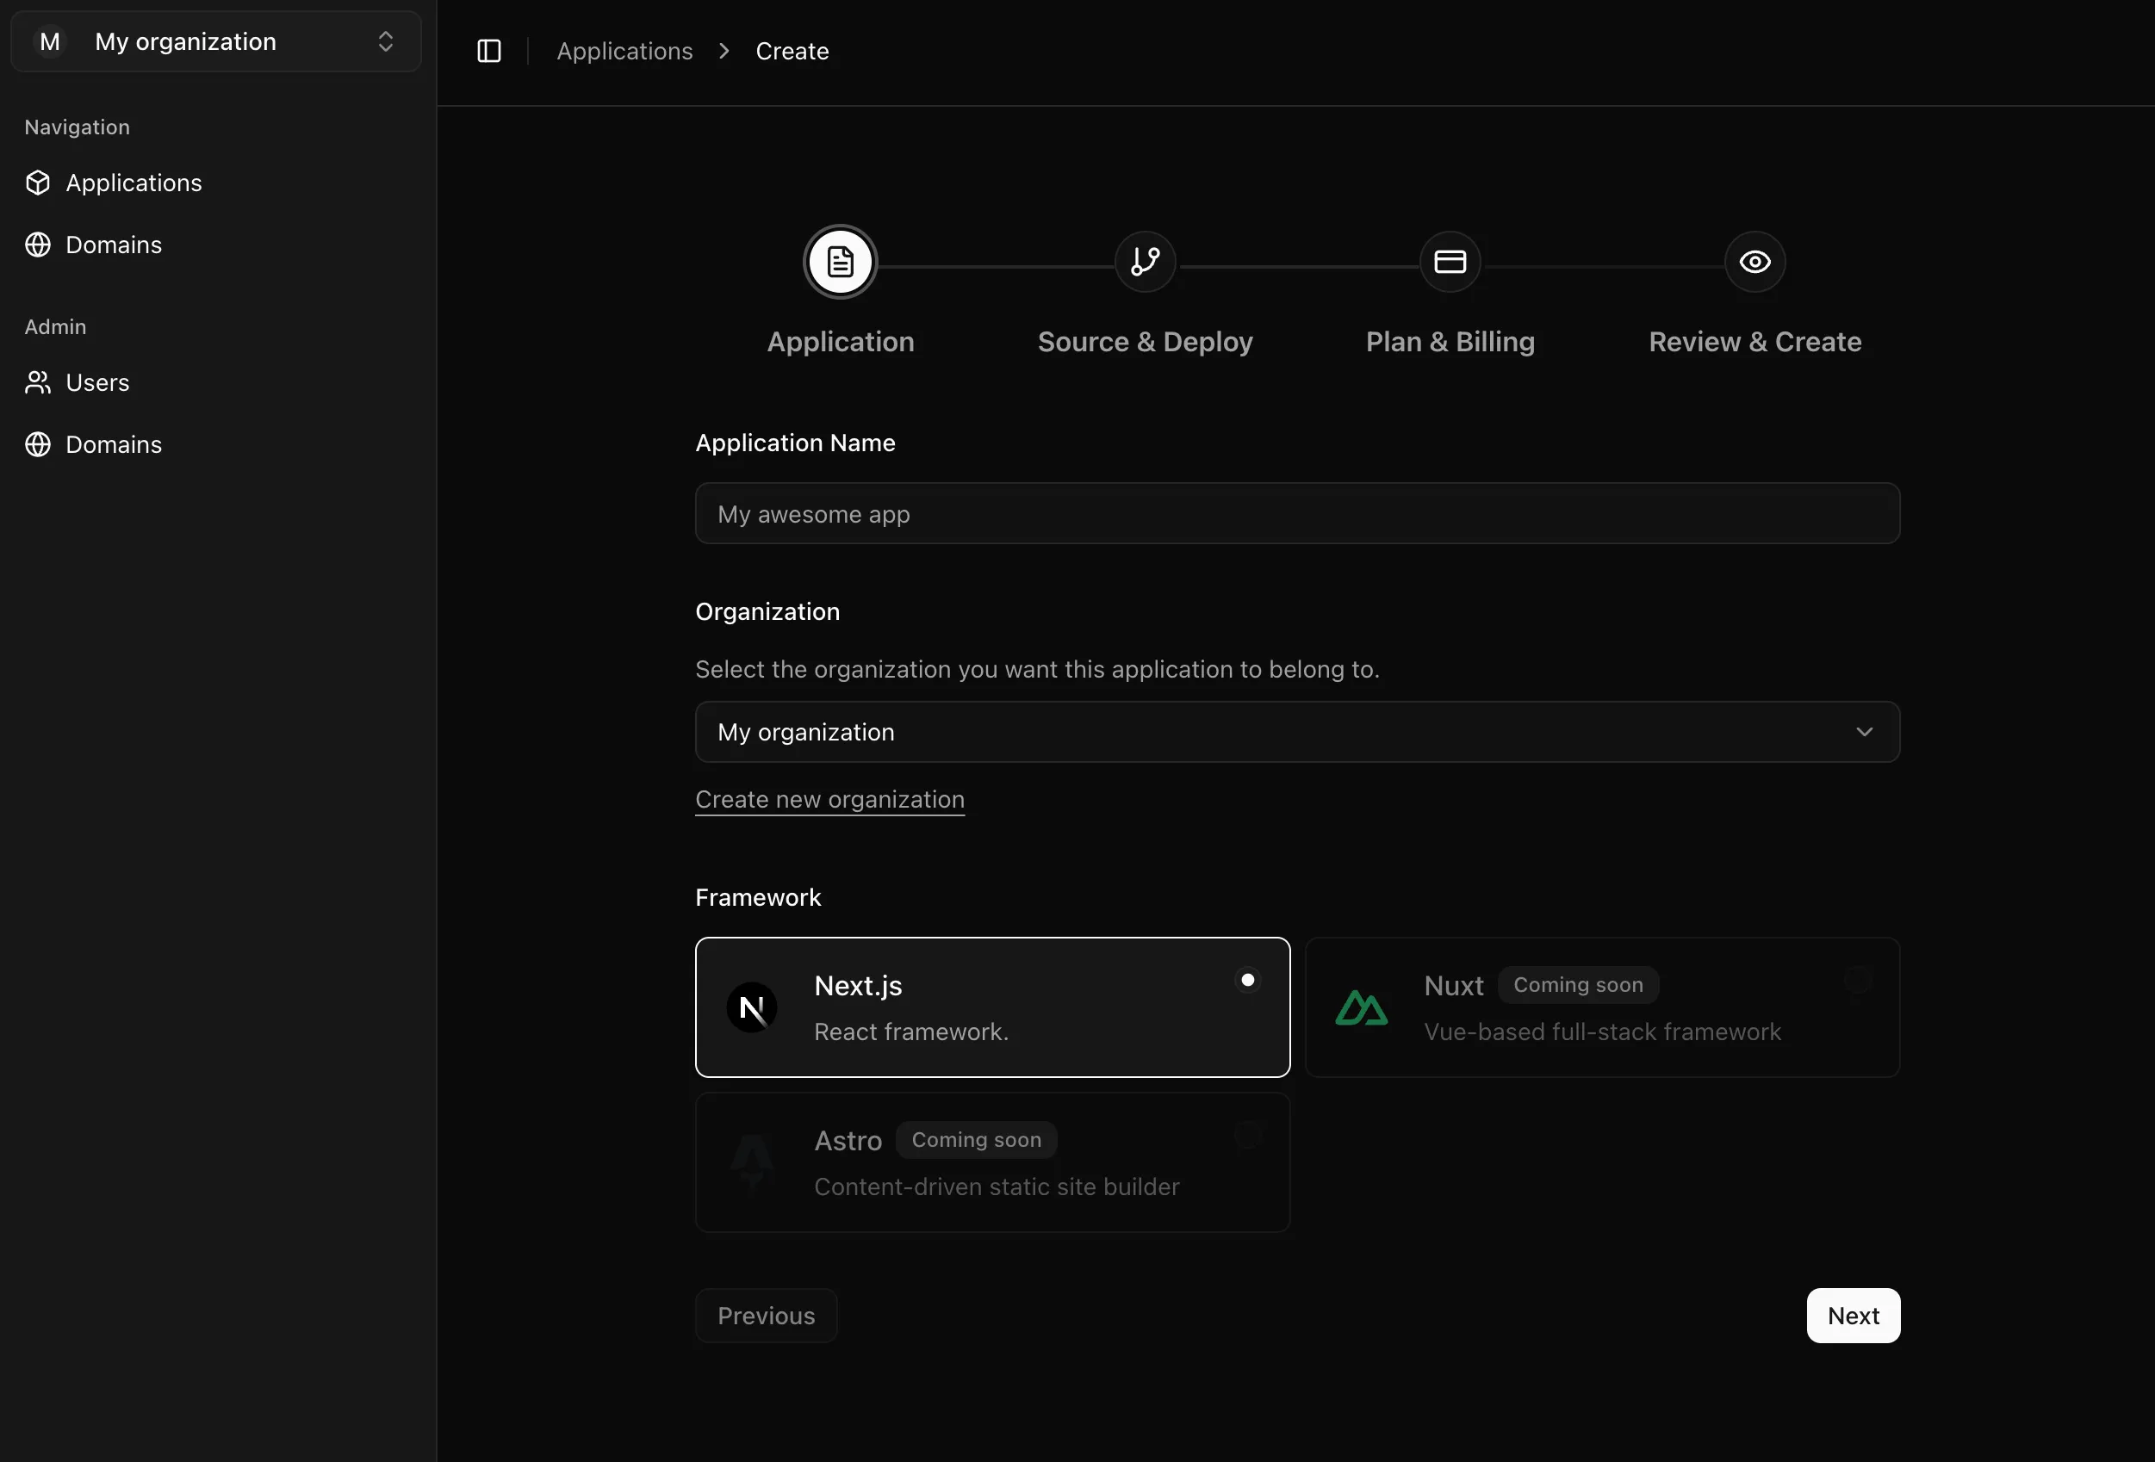Go to Applications breadcrumb
Viewport: 2155px width, 1462px height.
624,51
